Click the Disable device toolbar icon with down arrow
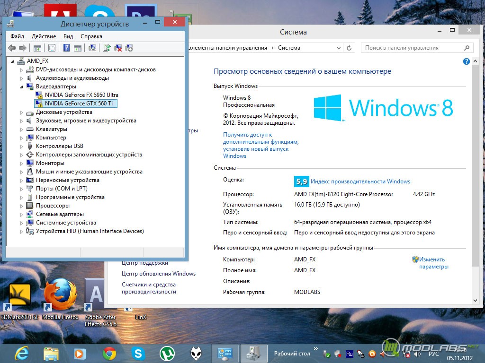The height and width of the screenshot is (363, 485). click(129, 48)
